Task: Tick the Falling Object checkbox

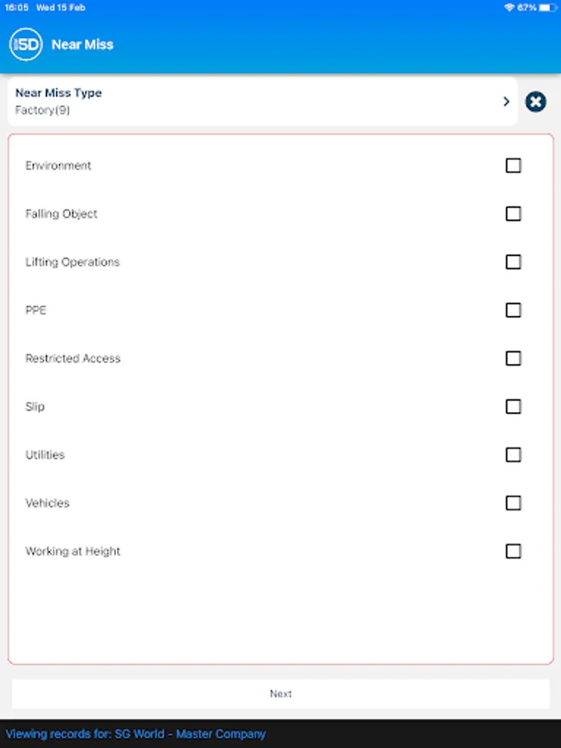Action: (514, 214)
